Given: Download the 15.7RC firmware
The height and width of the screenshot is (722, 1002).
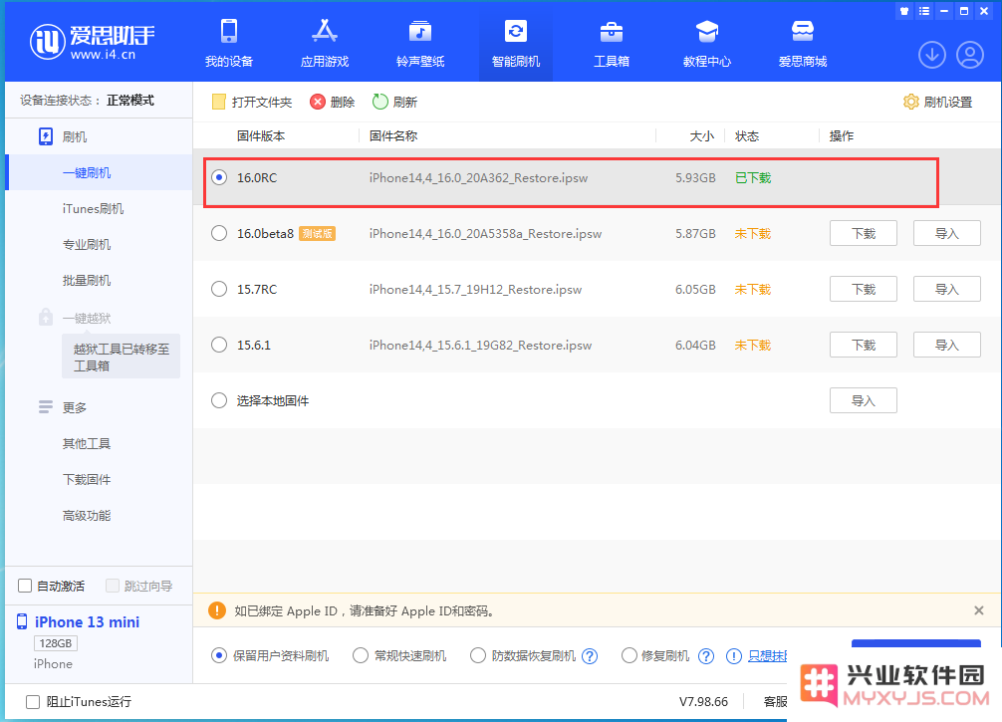Looking at the screenshot, I should click(864, 289).
